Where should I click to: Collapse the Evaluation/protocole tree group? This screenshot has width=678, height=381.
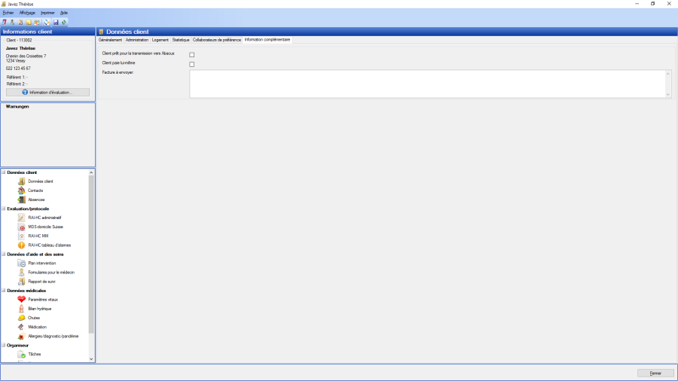click(x=4, y=209)
